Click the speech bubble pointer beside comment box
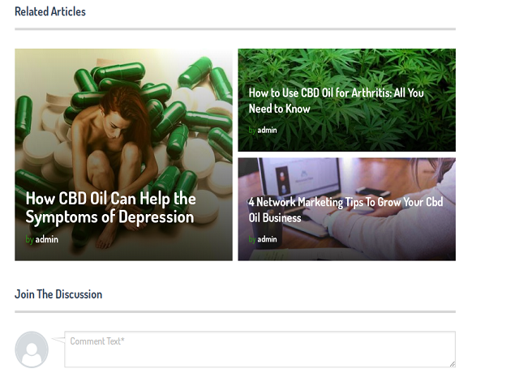 (58, 340)
